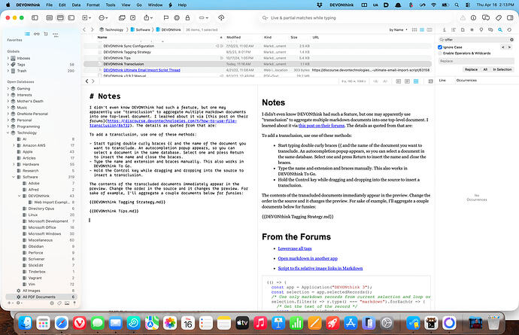Open Safari from the Dock
Image resolution: width=519 pixels, height=335 pixels.
pyautogui.click(x=62, y=323)
